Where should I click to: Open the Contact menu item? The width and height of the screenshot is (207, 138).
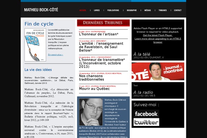tap(178, 10)
